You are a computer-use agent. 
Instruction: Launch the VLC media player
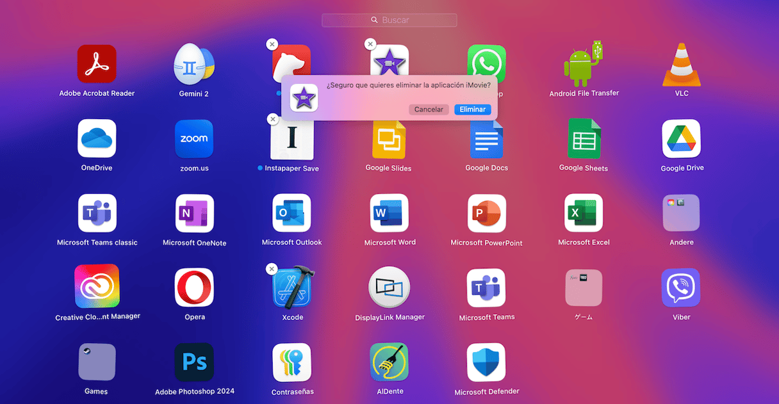tap(681, 64)
